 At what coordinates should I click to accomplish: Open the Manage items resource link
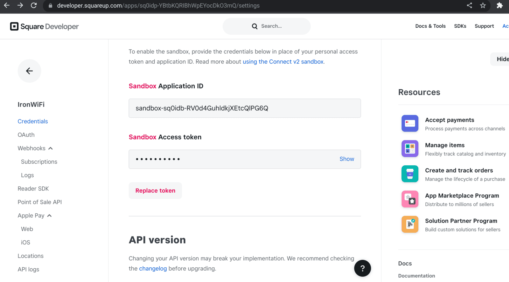[445, 145]
